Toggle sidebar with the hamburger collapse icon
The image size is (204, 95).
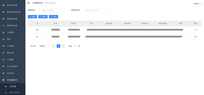click(x=28, y=3)
